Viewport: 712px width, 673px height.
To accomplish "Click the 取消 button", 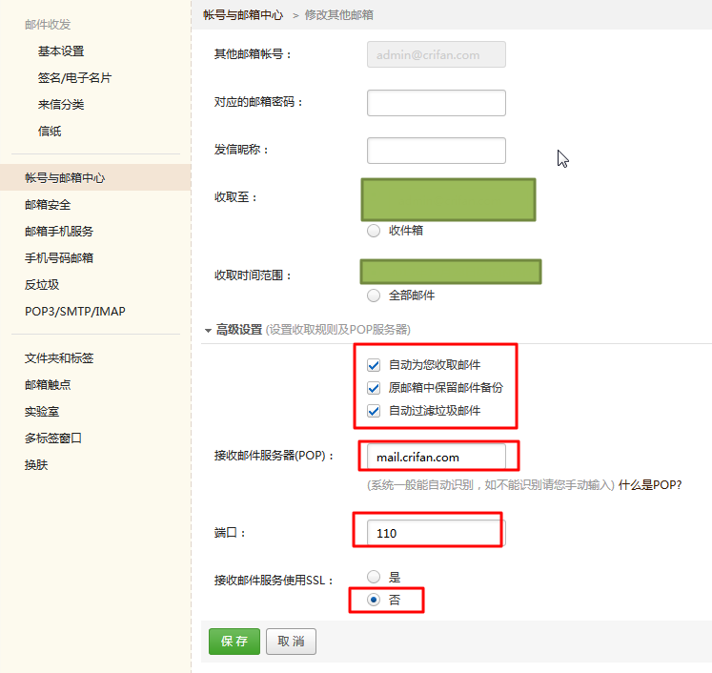I will [291, 642].
